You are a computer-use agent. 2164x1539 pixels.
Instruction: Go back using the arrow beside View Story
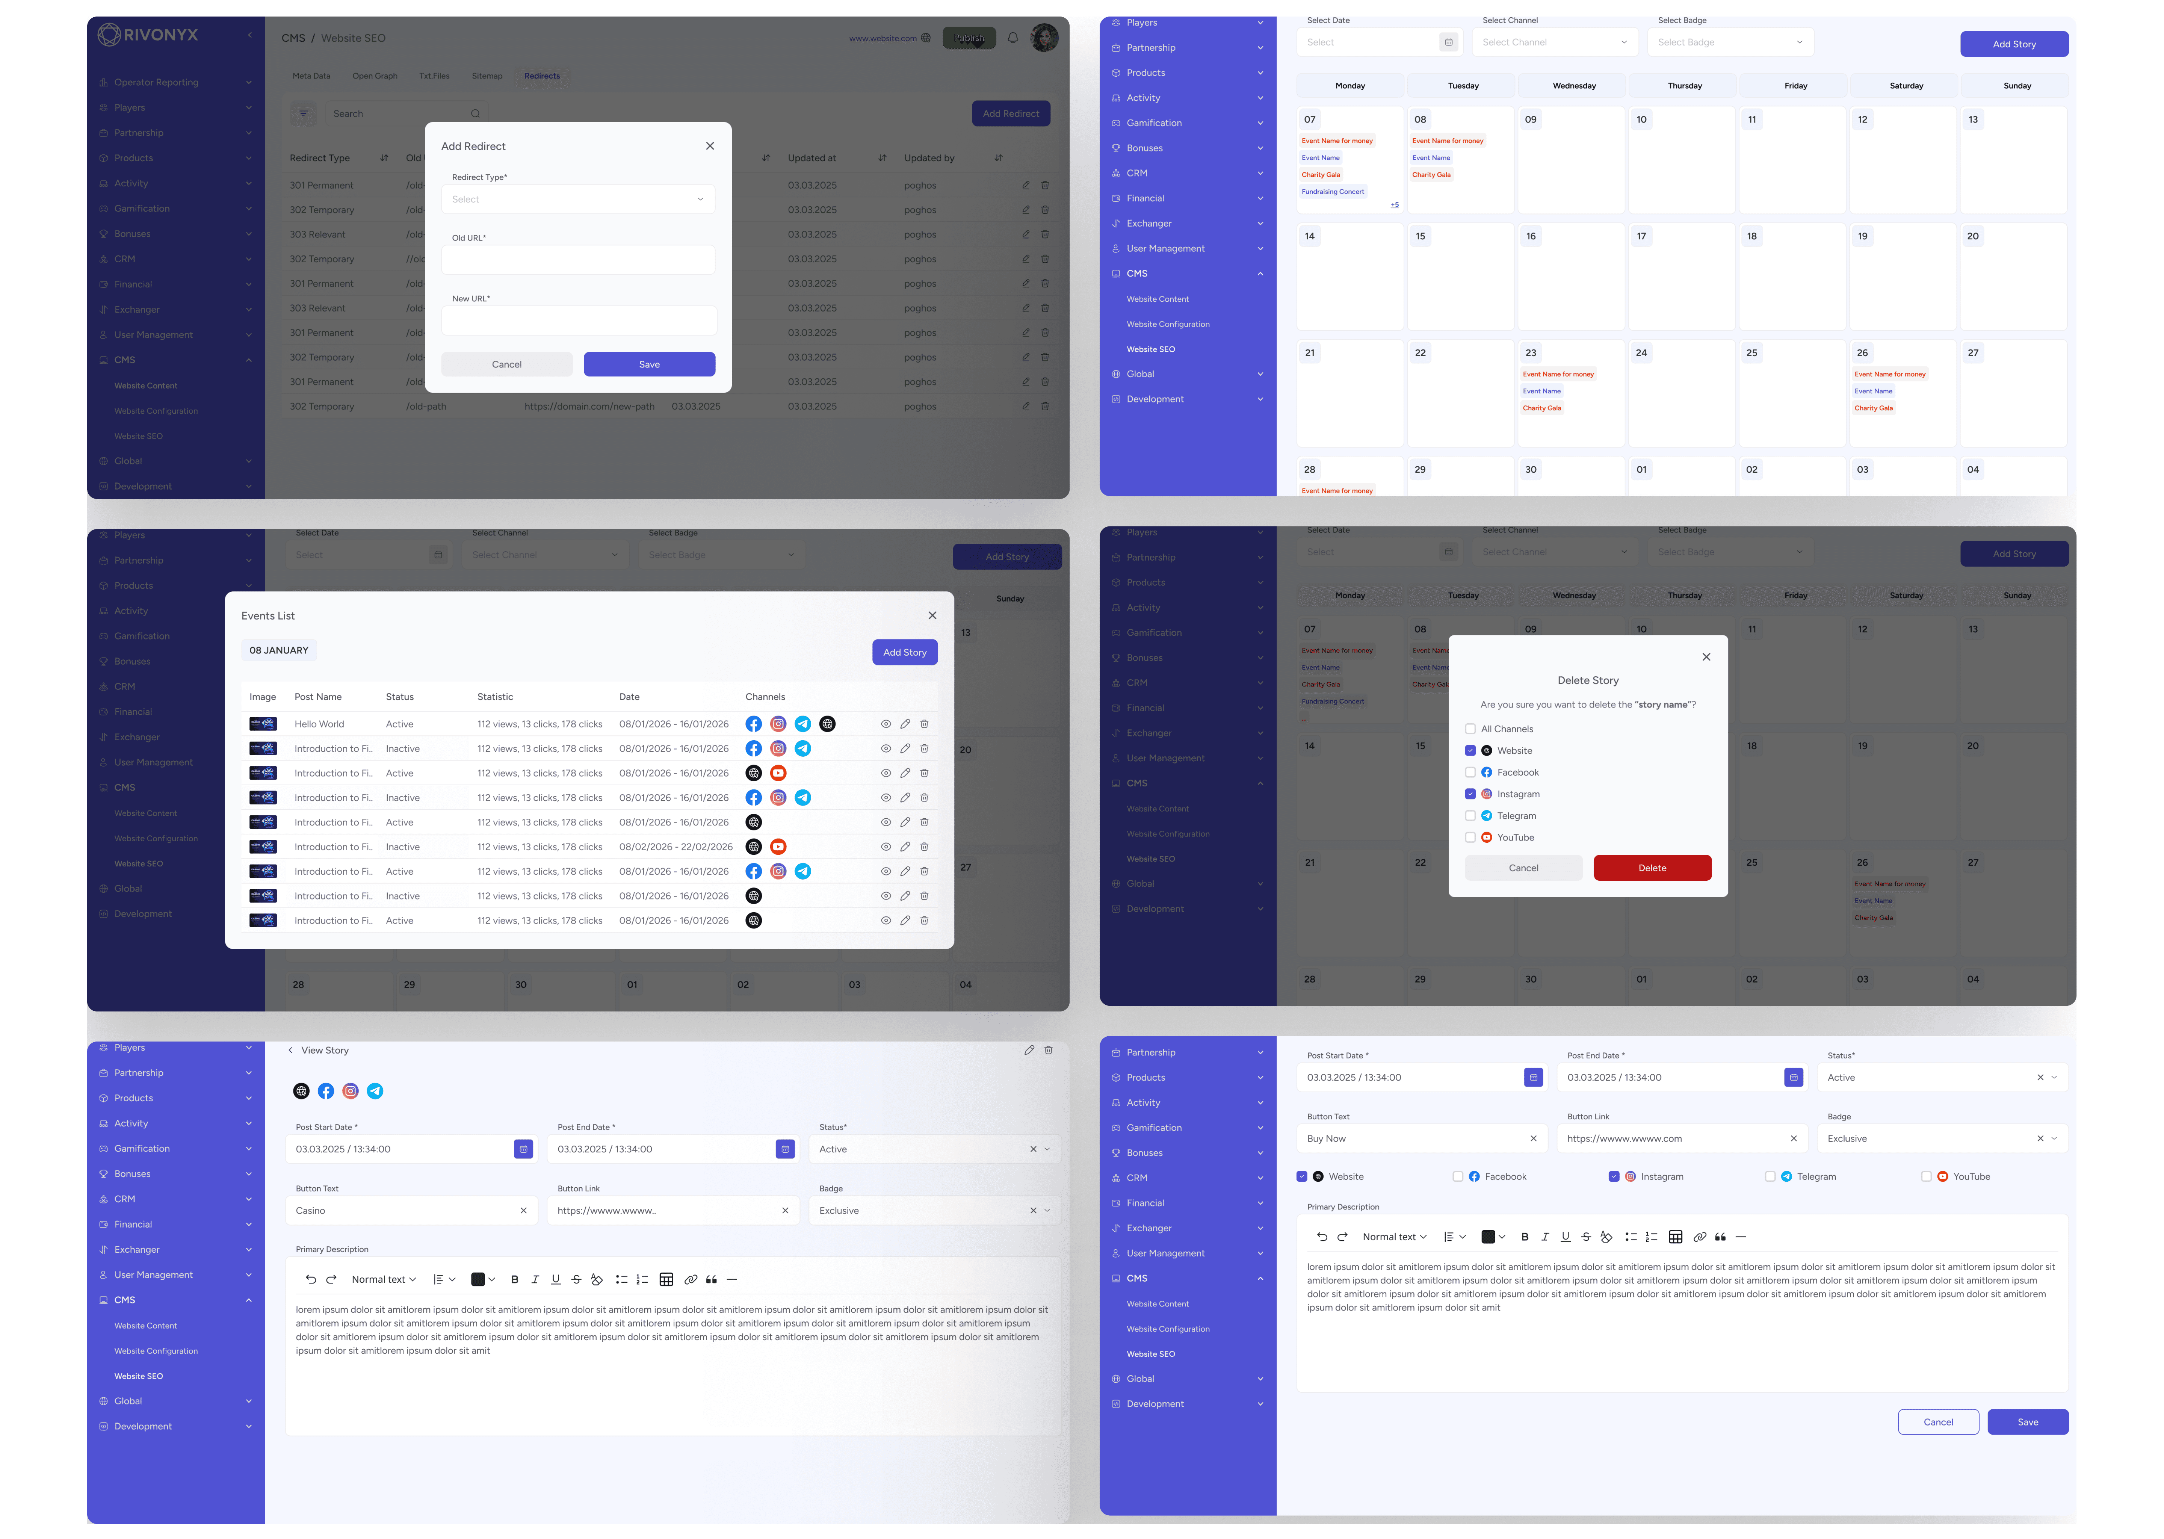coord(290,1050)
